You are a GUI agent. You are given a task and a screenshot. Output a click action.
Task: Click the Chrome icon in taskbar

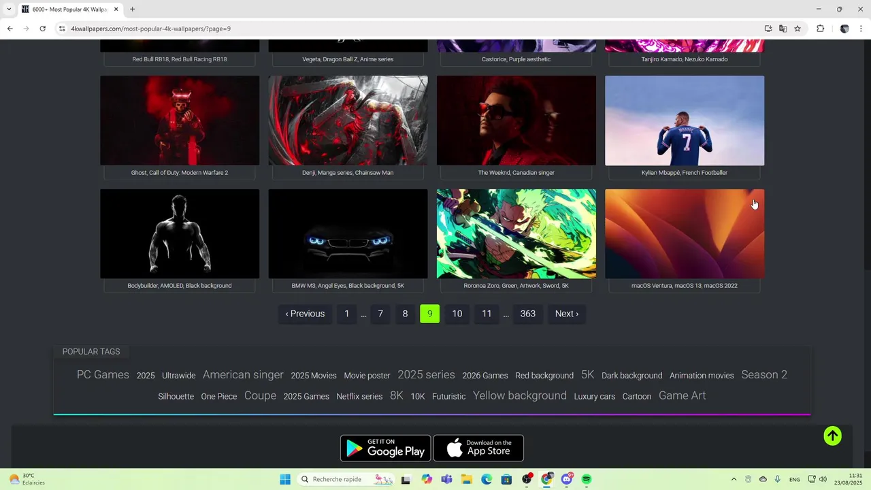pos(546,479)
